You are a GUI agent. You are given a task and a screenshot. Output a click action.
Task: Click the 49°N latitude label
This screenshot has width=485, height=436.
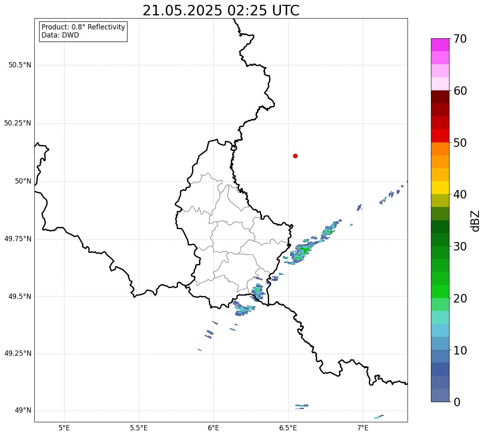click(x=23, y=411)
